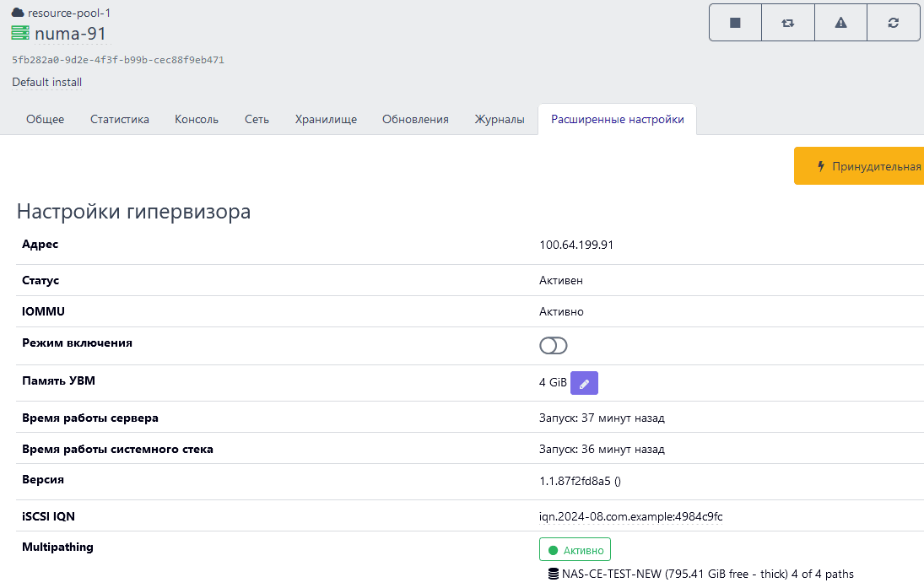Select the Хранилище tab

point(326,119)
